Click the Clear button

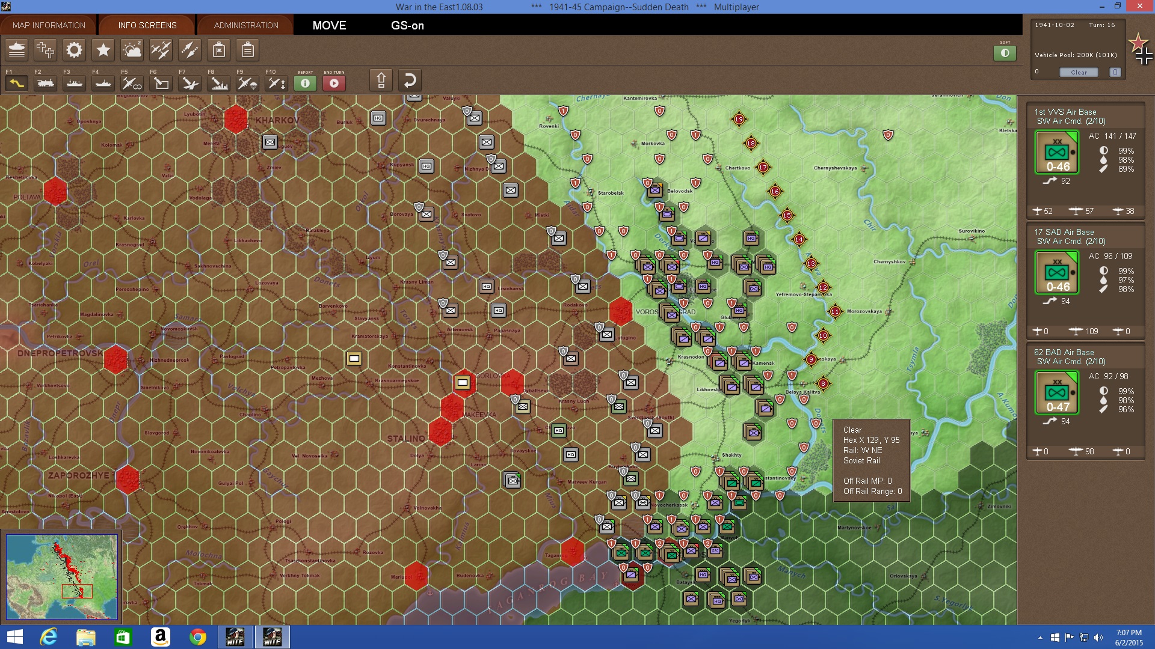(x=1079, y=72)
